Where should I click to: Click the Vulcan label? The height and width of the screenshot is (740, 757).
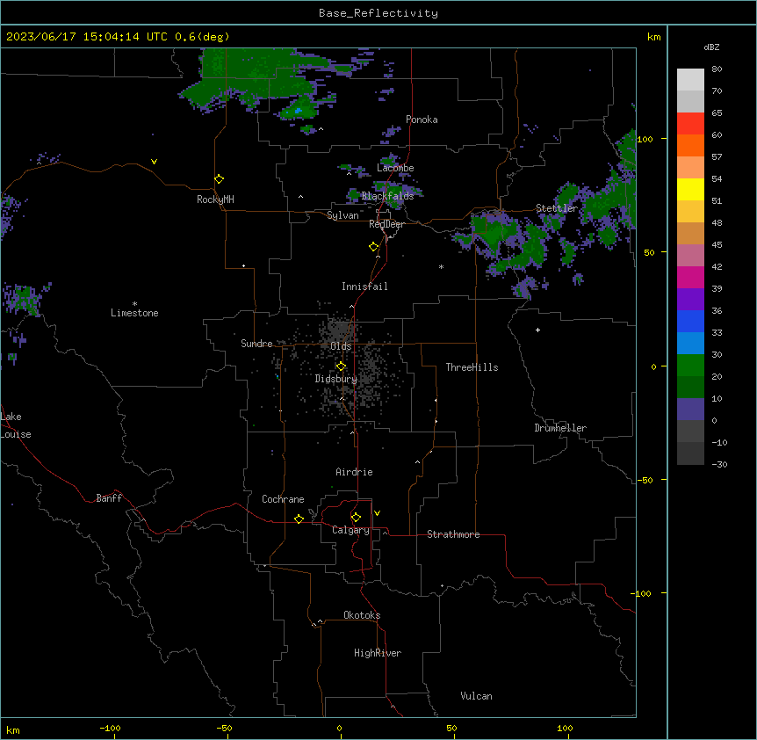click(x=476, y=696)
